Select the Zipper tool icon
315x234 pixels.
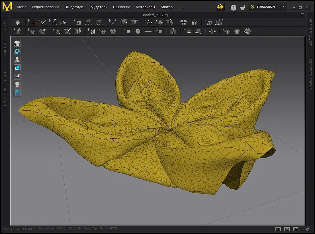click(x=173, y=31)
